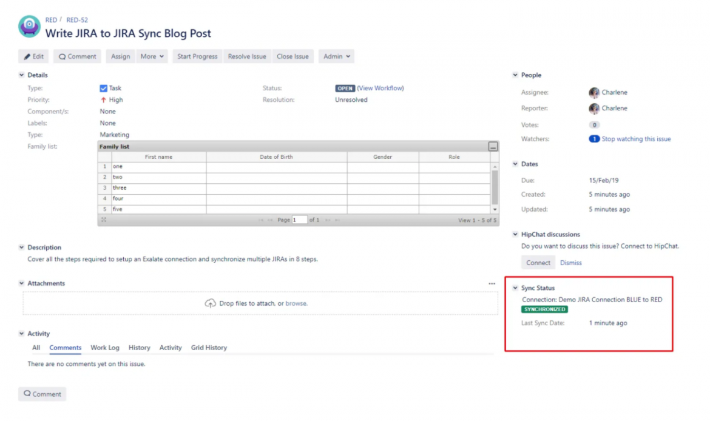Viewport: 710px width, 421px height.
Task: Open the Admin dropdown menu
Action: (x=336, y=56)
